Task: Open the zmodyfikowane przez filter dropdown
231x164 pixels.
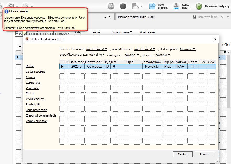Action: [x=97, y=55]
